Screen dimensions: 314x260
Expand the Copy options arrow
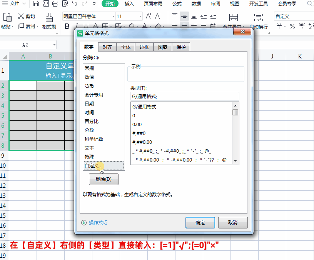[37, 27]
